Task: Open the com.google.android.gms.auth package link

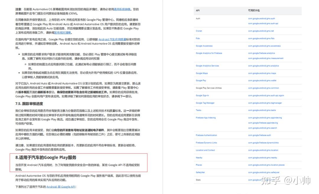Action: (262, 18)
